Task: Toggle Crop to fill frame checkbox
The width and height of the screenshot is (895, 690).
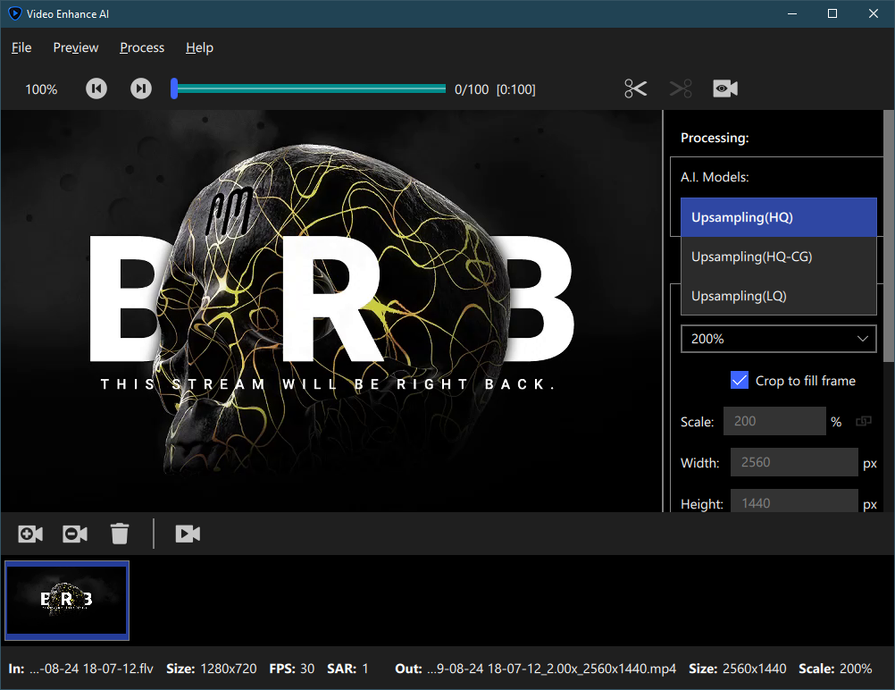Action: point(740,381)
